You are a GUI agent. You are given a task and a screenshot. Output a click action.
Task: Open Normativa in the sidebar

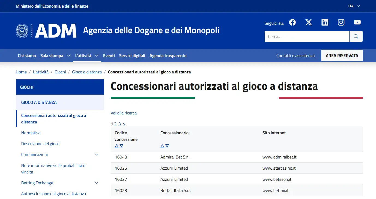(31, 133)
